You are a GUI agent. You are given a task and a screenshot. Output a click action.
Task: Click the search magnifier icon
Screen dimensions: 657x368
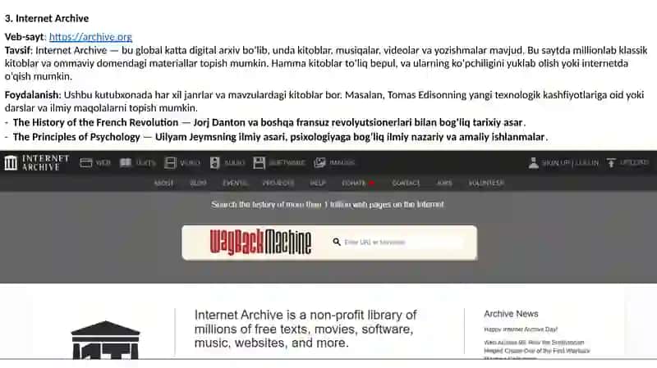coord(337,242)
